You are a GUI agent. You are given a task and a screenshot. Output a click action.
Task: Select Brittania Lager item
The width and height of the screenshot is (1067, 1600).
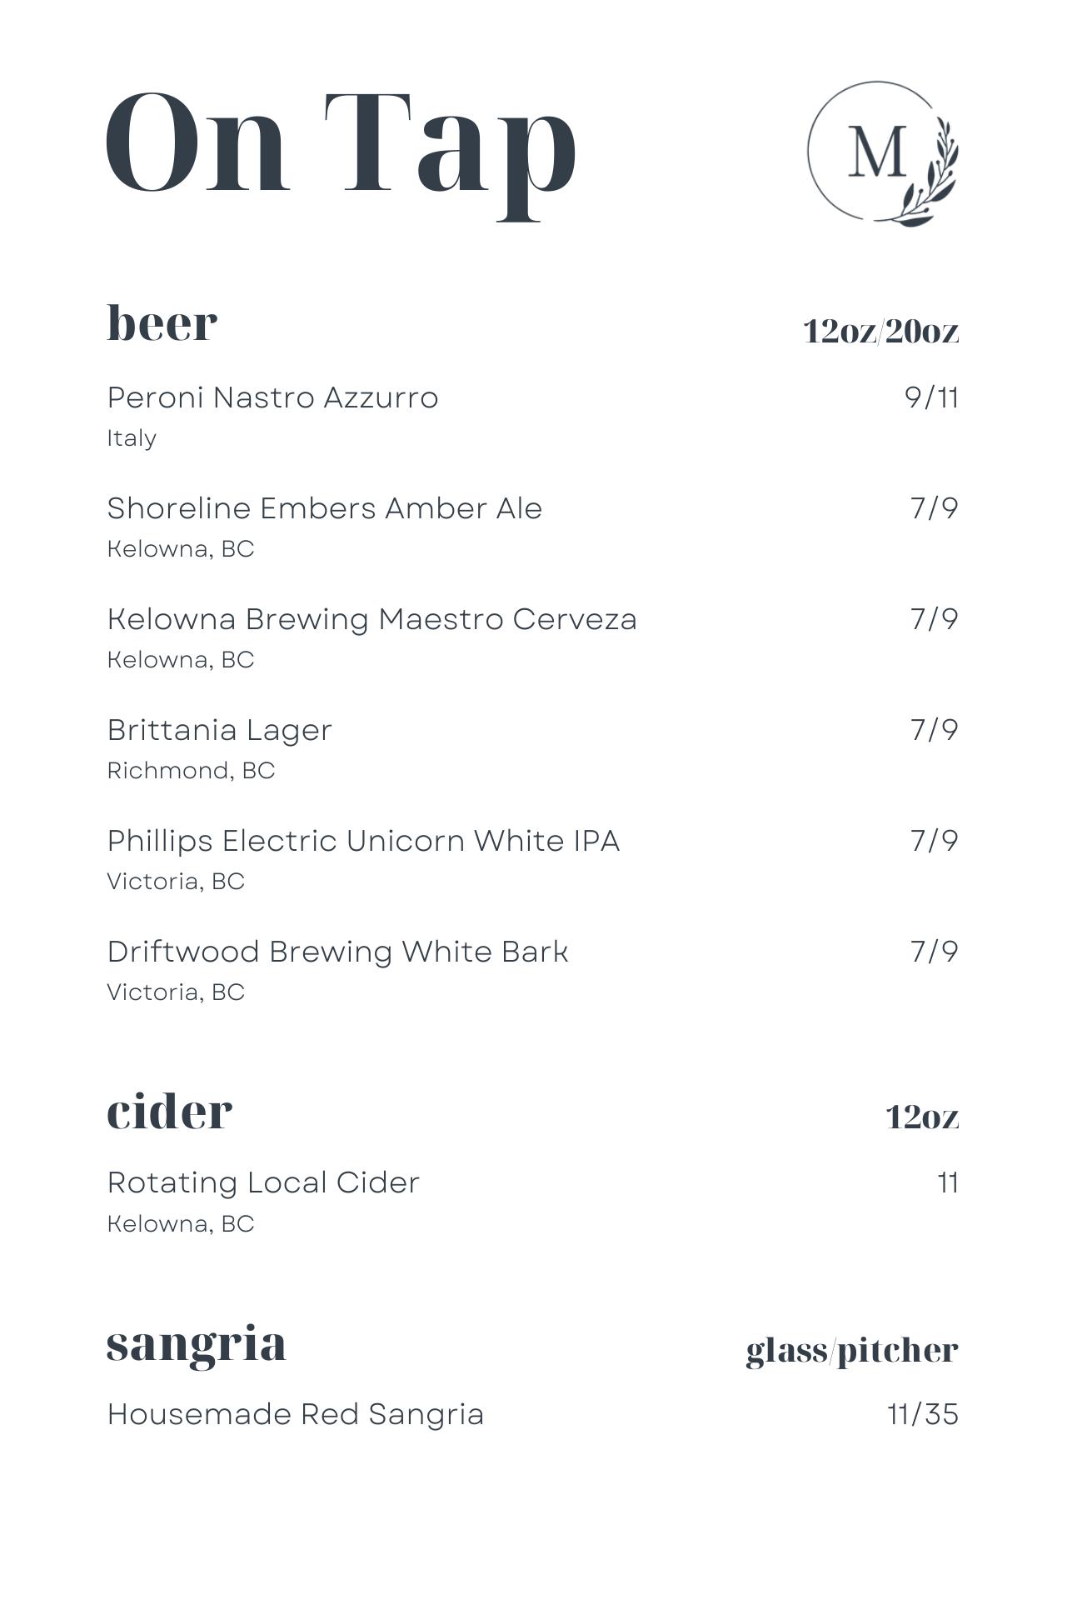(x=219, y=730)
